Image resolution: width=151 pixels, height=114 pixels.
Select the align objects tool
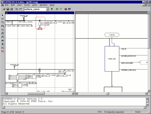[3, 48]
